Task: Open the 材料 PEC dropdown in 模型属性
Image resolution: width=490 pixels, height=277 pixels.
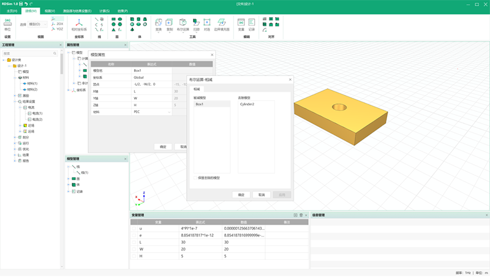Action: pos(169,112)
